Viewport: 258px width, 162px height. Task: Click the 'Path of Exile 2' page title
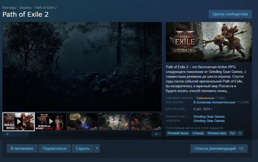point(25,15)
